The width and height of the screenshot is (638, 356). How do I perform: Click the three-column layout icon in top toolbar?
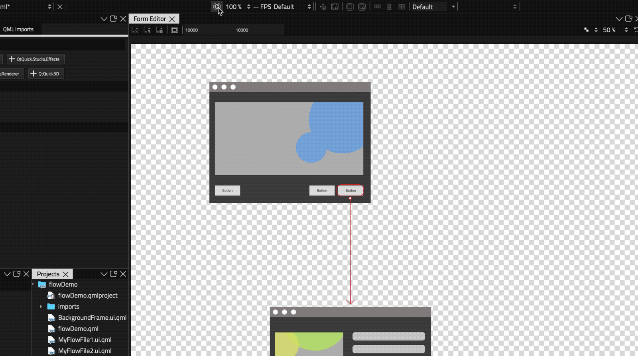[377, 7]
